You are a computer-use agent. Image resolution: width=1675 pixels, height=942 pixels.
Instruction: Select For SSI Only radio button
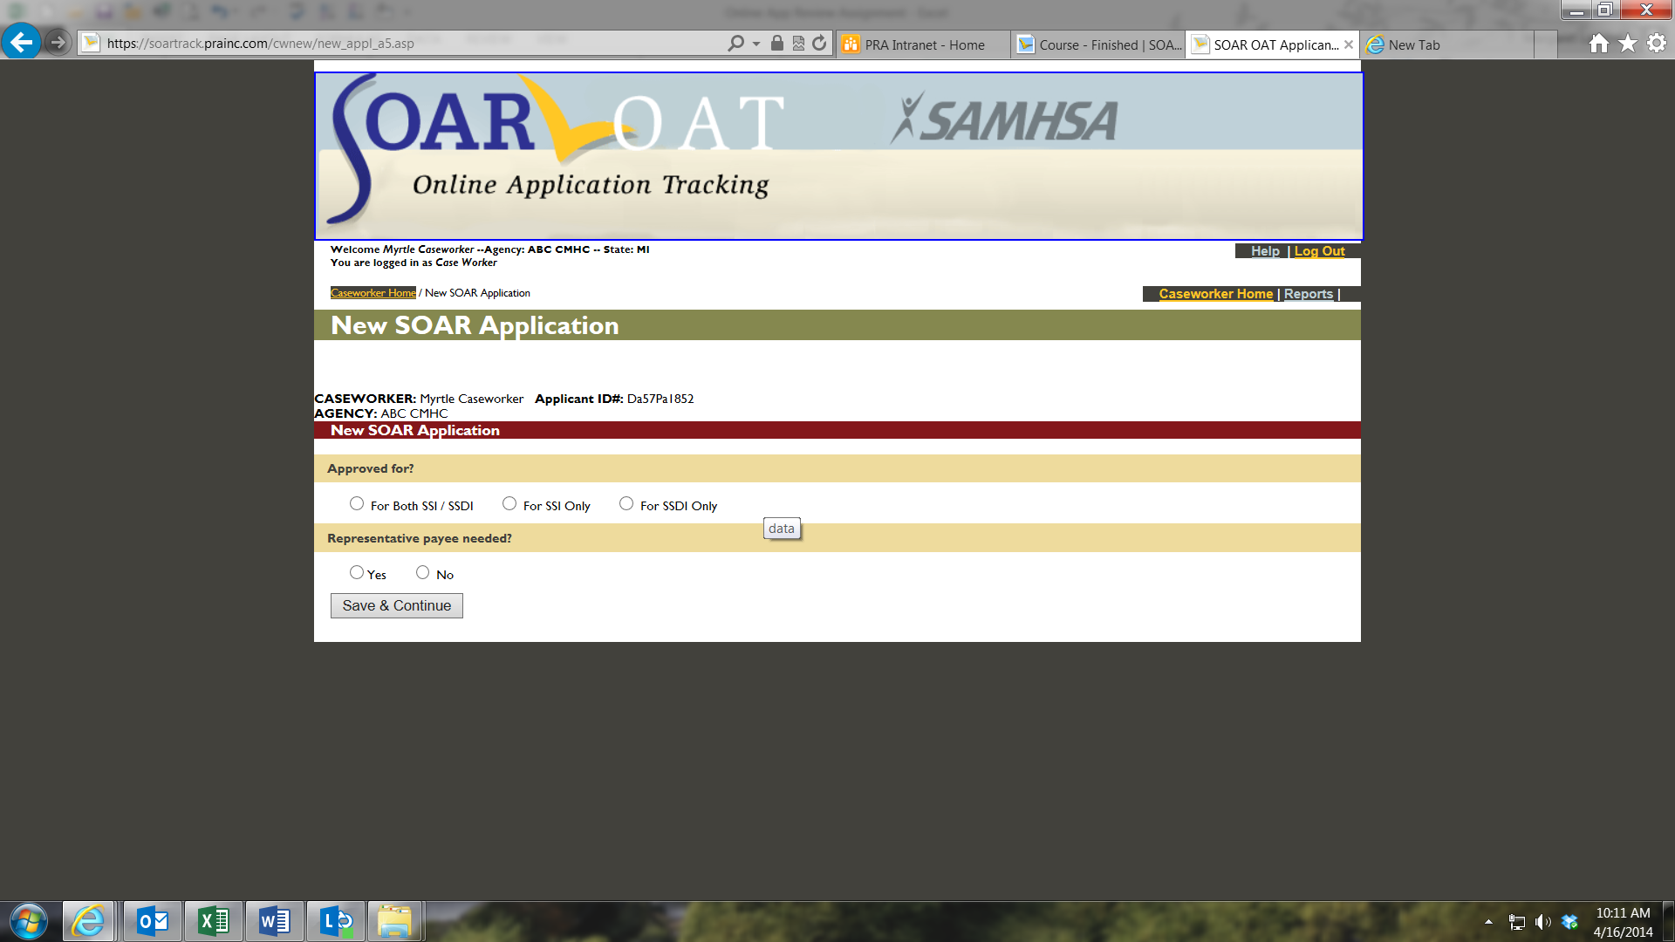[509, 504]
